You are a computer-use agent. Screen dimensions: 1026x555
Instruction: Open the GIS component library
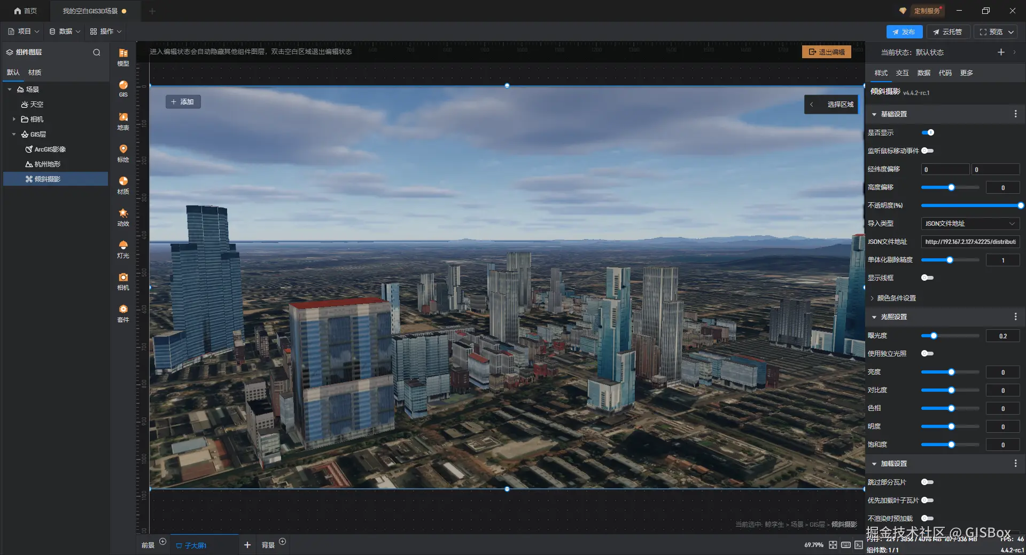(123, 89)
